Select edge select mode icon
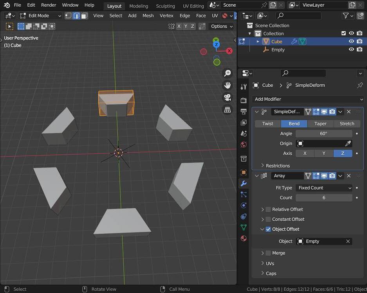Image resolution: width=367 pixels, height=293 pixels. click(x=76, y=16)
